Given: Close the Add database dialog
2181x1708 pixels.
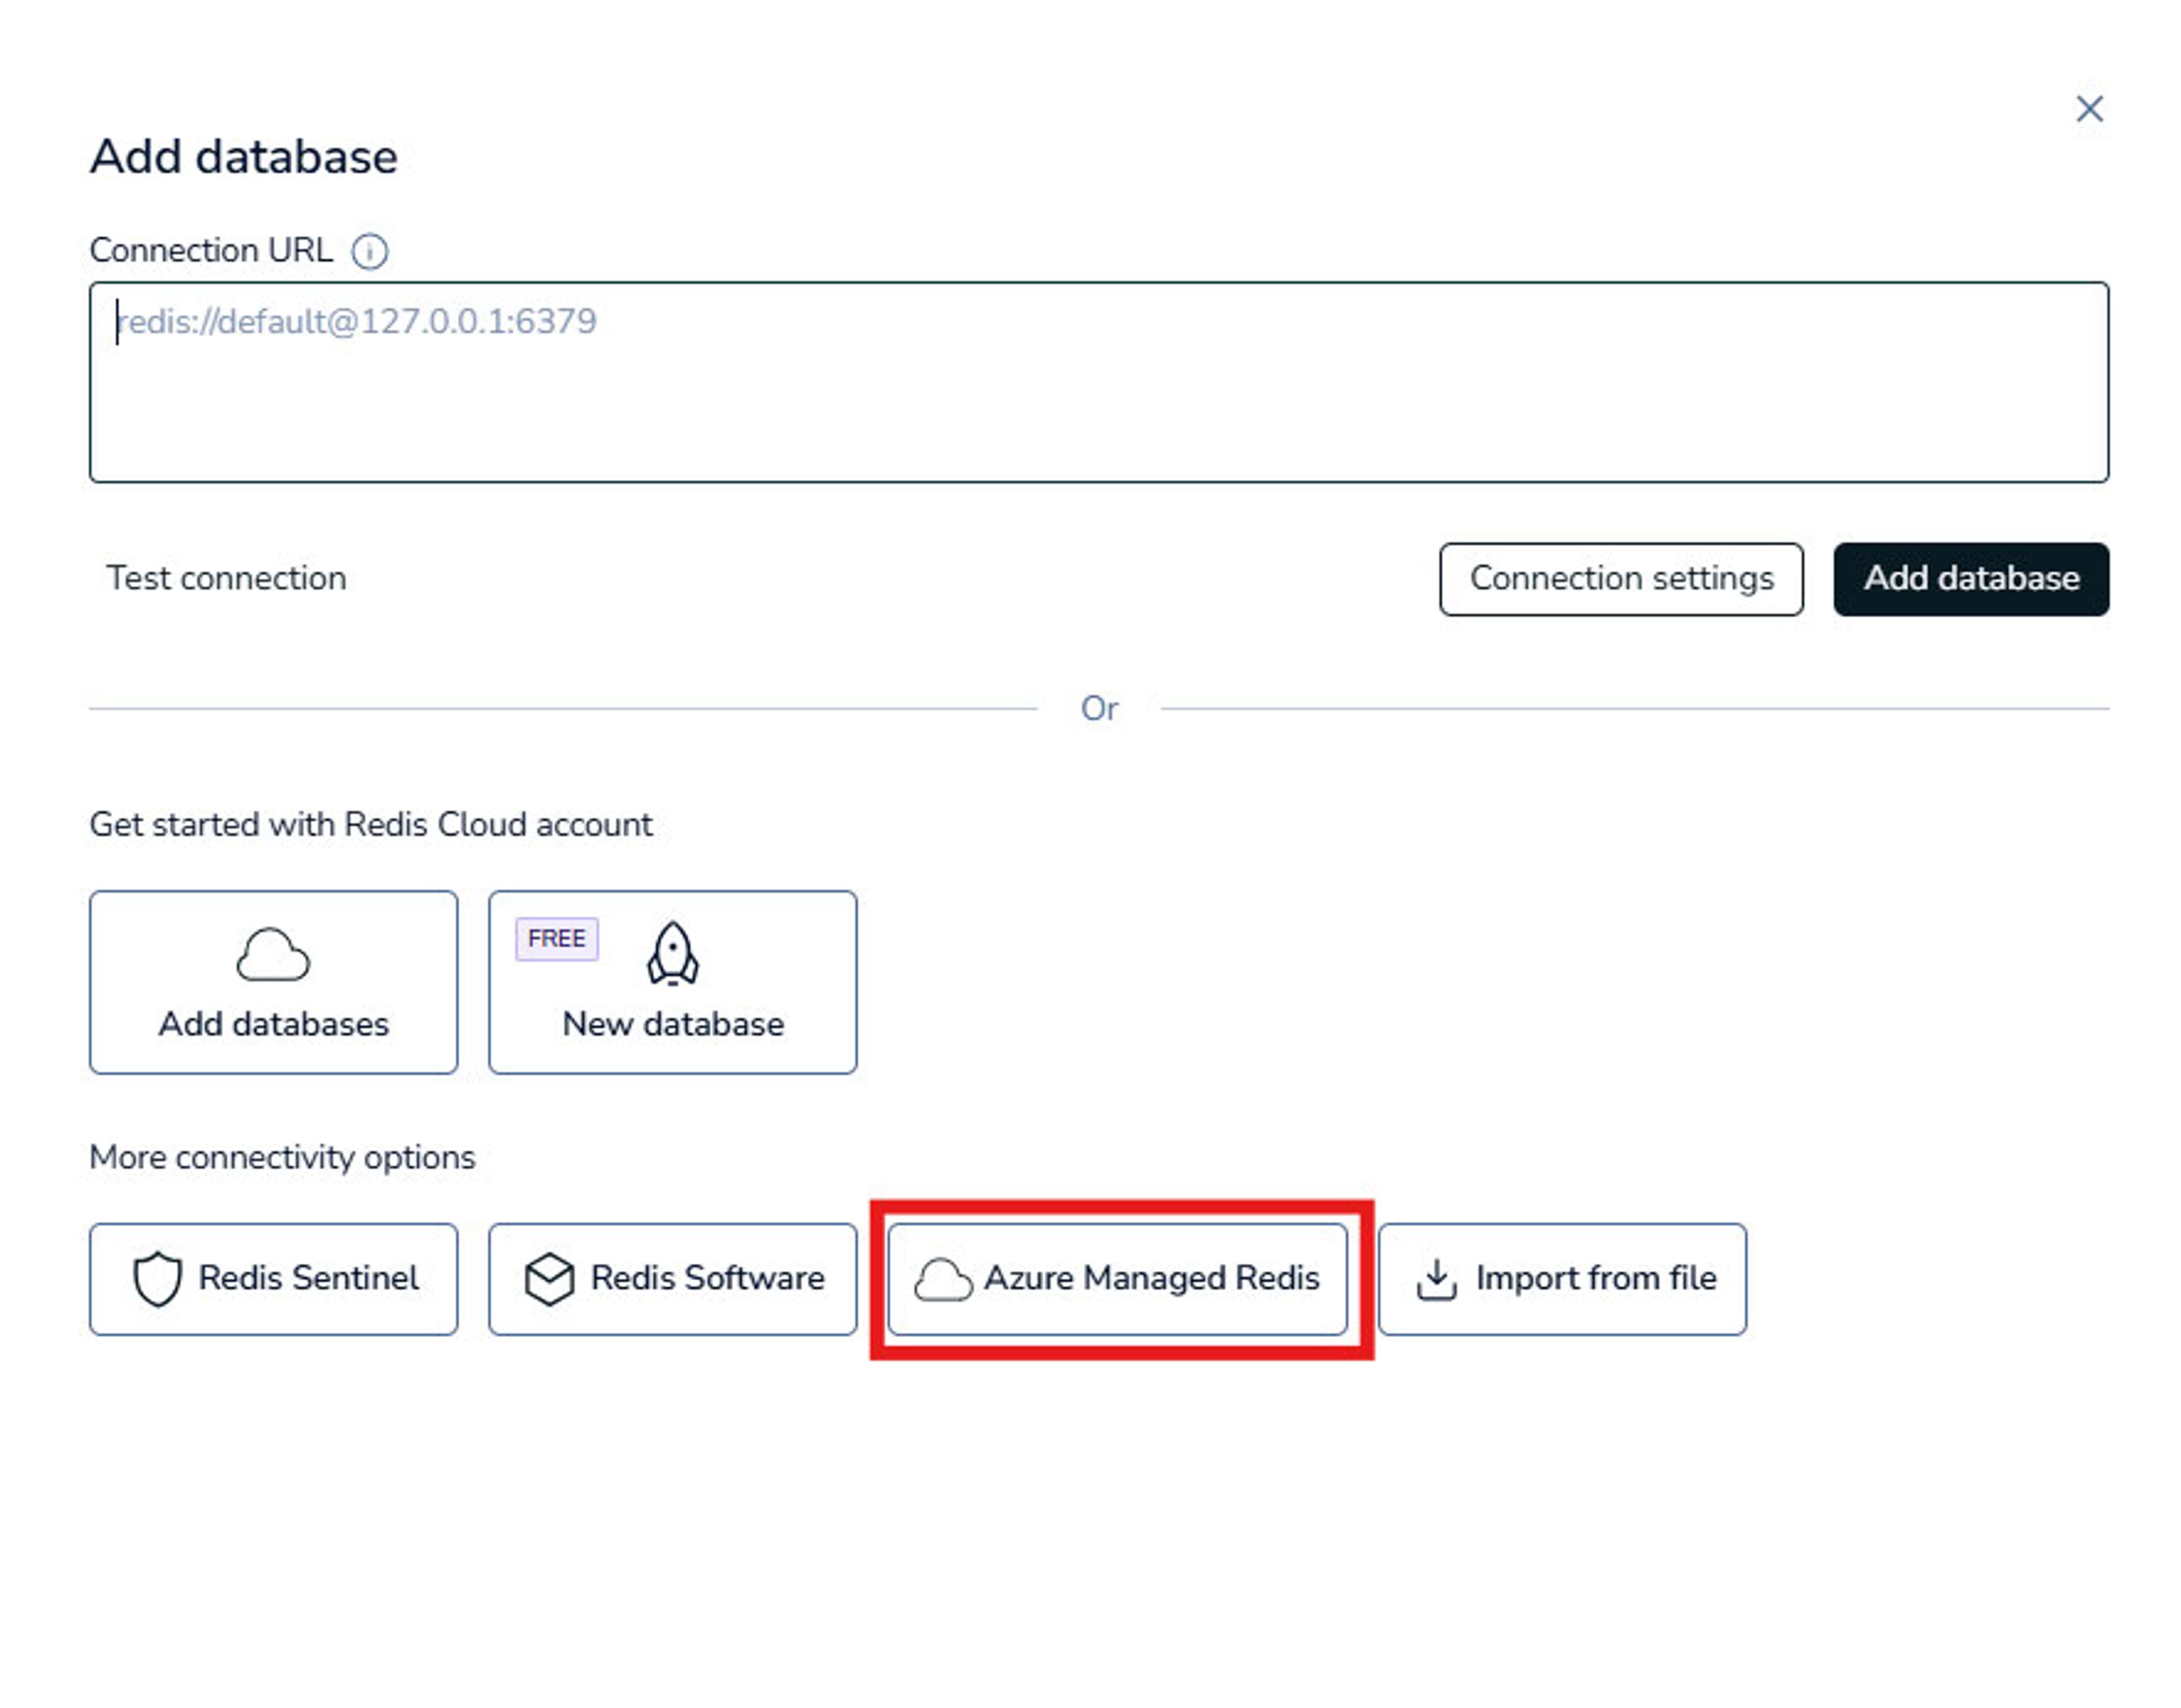Looking at the screenshot, I should (2088, 108).
